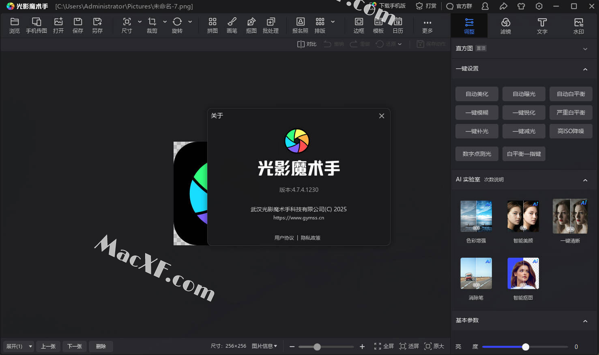Image resolution: width=599 pixels, height=355 pixels.
Task: Open the 报名照 ID photo tool
Action: [x=300, y=26]
